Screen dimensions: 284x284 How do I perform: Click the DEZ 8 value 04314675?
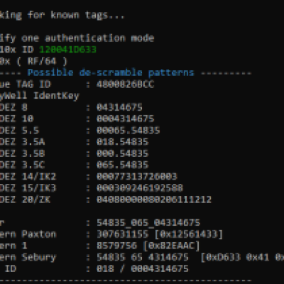tap(119, 107)
